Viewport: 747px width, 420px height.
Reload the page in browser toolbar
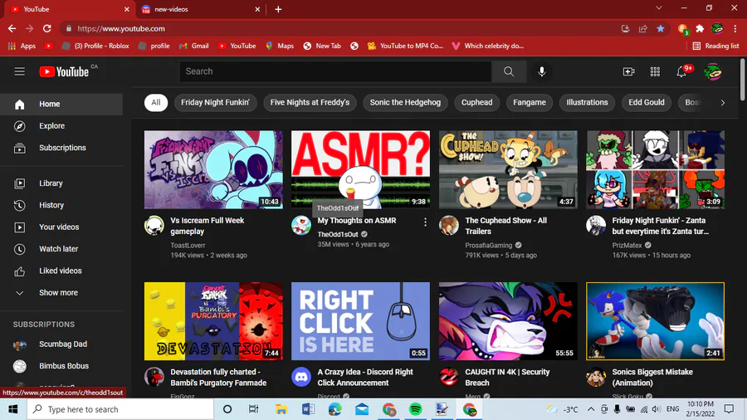(46, 28)
